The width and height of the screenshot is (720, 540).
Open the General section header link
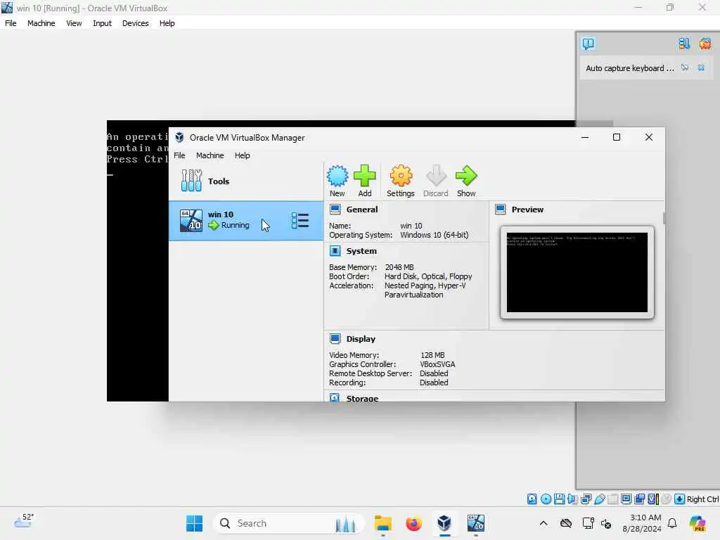pos(362,210)
